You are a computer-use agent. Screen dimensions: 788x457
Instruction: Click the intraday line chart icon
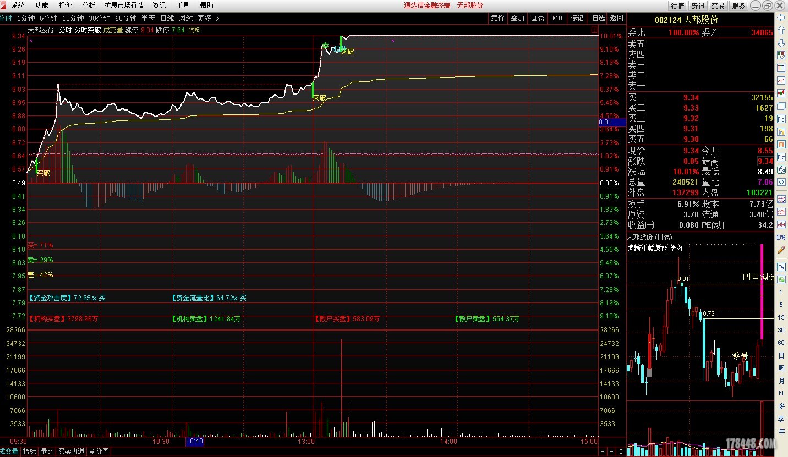781,80
